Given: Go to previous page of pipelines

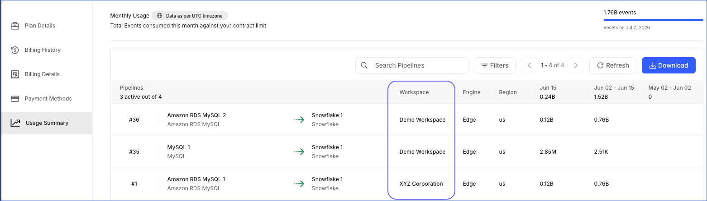Looking at the screenshot, I should click(529, 65).
